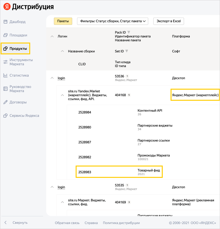220x229 pixels.
Task: Click the Договоры pencil icon
Action: [5, 102]
